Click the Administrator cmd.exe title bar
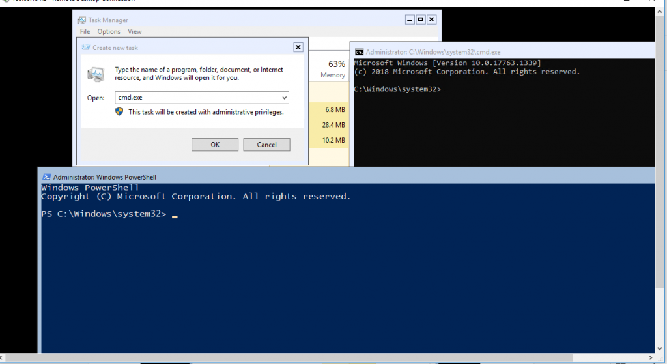 [x=504, y=52]
